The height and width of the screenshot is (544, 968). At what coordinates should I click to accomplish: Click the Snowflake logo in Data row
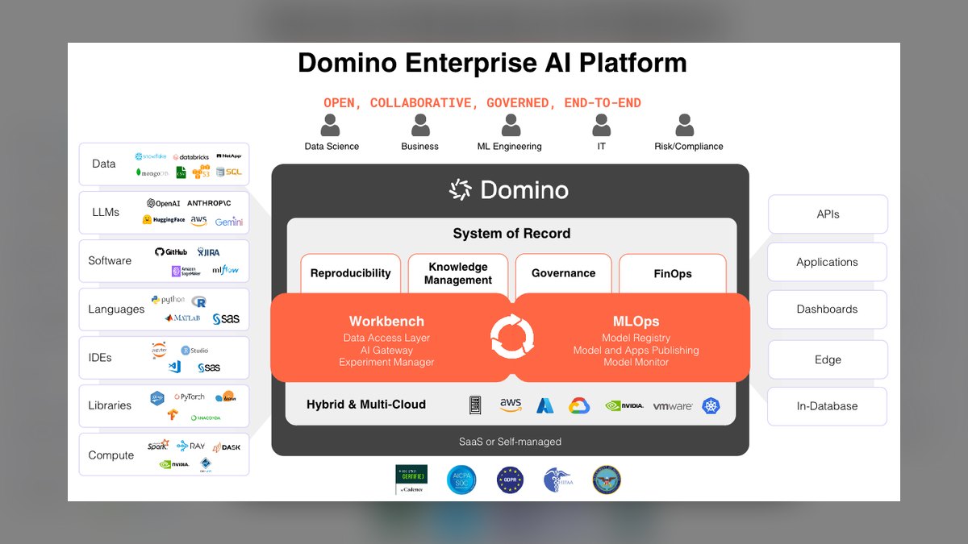pos(149,156)
